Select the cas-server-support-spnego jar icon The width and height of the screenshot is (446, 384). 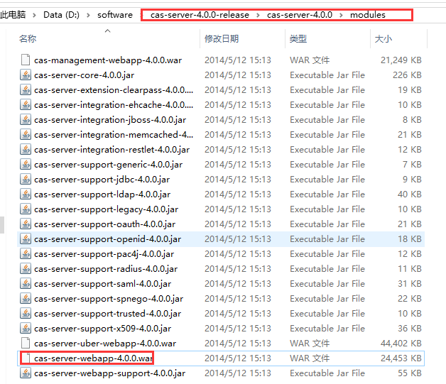(26, 298)
